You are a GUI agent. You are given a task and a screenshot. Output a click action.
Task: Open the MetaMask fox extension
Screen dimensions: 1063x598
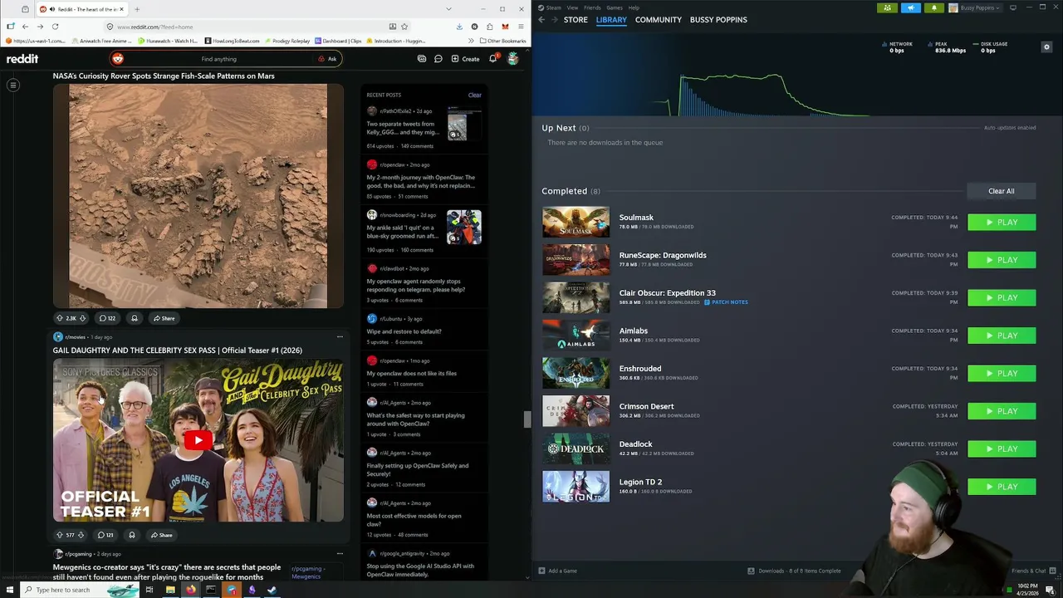[505, 27]
